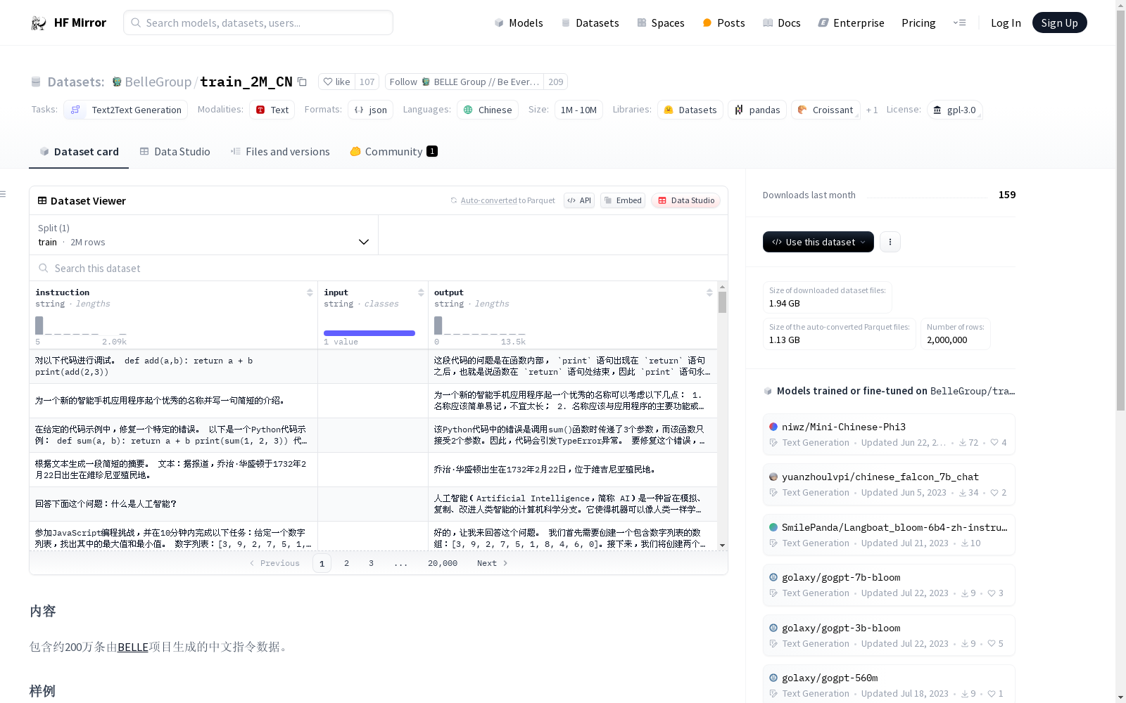This screenshot has width=1126, height=703.
Task: Go to Next page of dataset rows
Action: click(x=492, y=563)
